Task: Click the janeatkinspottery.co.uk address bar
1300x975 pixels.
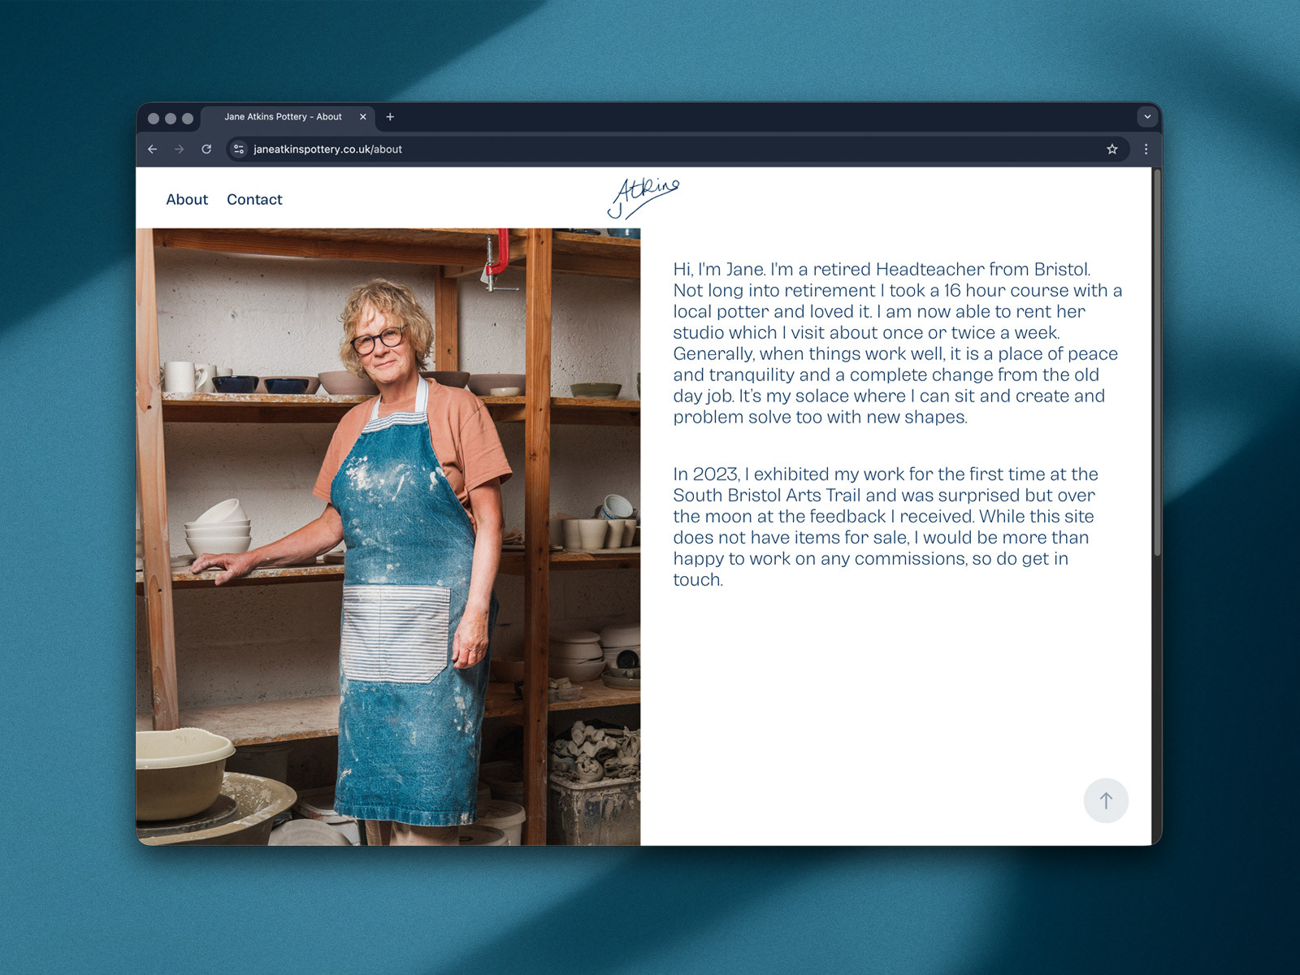Action: (x=677, y=149)
